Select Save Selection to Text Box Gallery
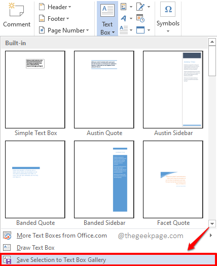This screenshot has height=266, width=217. (x=108, y=260)
